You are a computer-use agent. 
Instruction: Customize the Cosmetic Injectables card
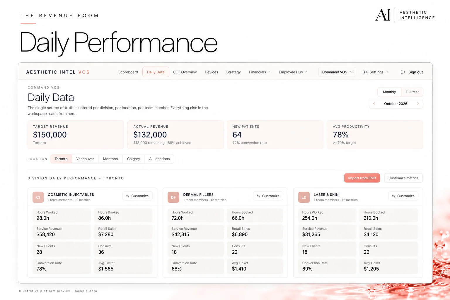[x=137, y=196]
